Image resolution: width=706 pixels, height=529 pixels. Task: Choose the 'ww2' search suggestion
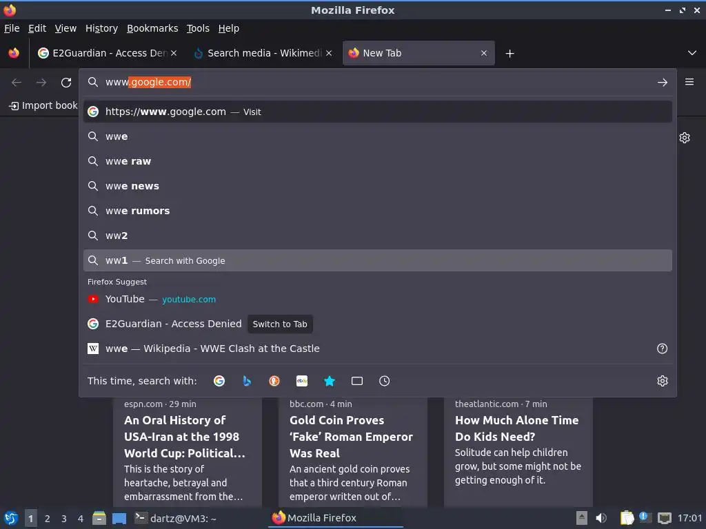click(377, 236)
